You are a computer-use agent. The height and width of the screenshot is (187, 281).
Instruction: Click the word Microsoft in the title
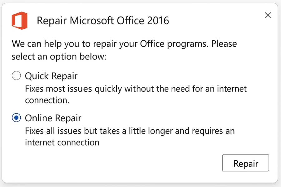coord(92,21)
